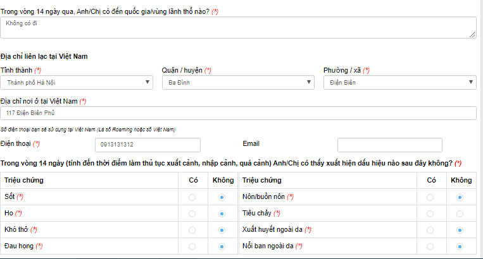Select Không for Nổi ban ngoài da
Image resolution: width=483 pixels, height=259 pixels.
(x=460, y=246)
